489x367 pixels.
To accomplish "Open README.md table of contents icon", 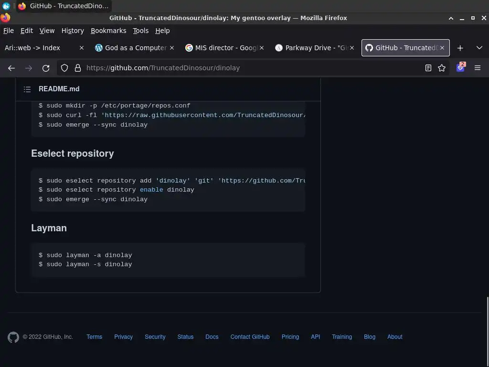I will tap(27, 89).
